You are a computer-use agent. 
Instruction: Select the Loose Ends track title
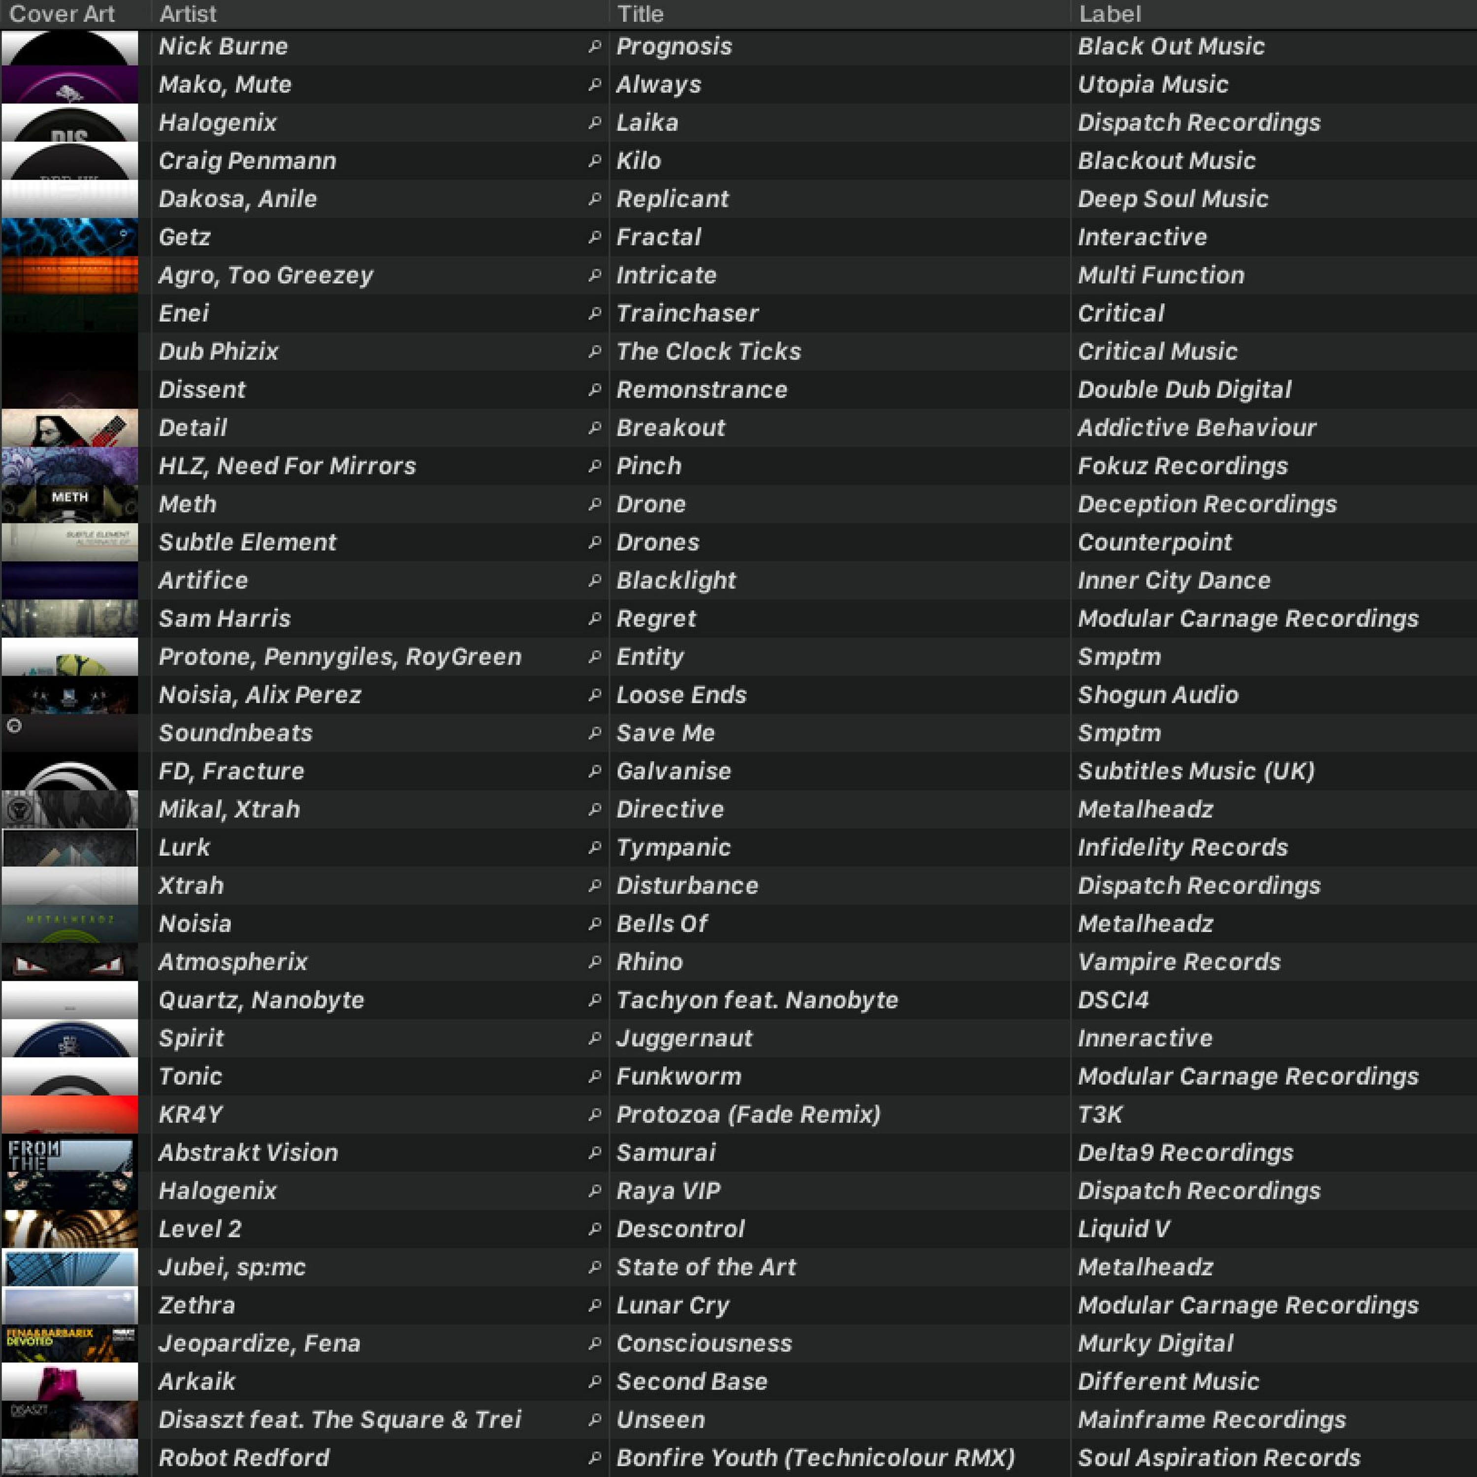(681, 695)
